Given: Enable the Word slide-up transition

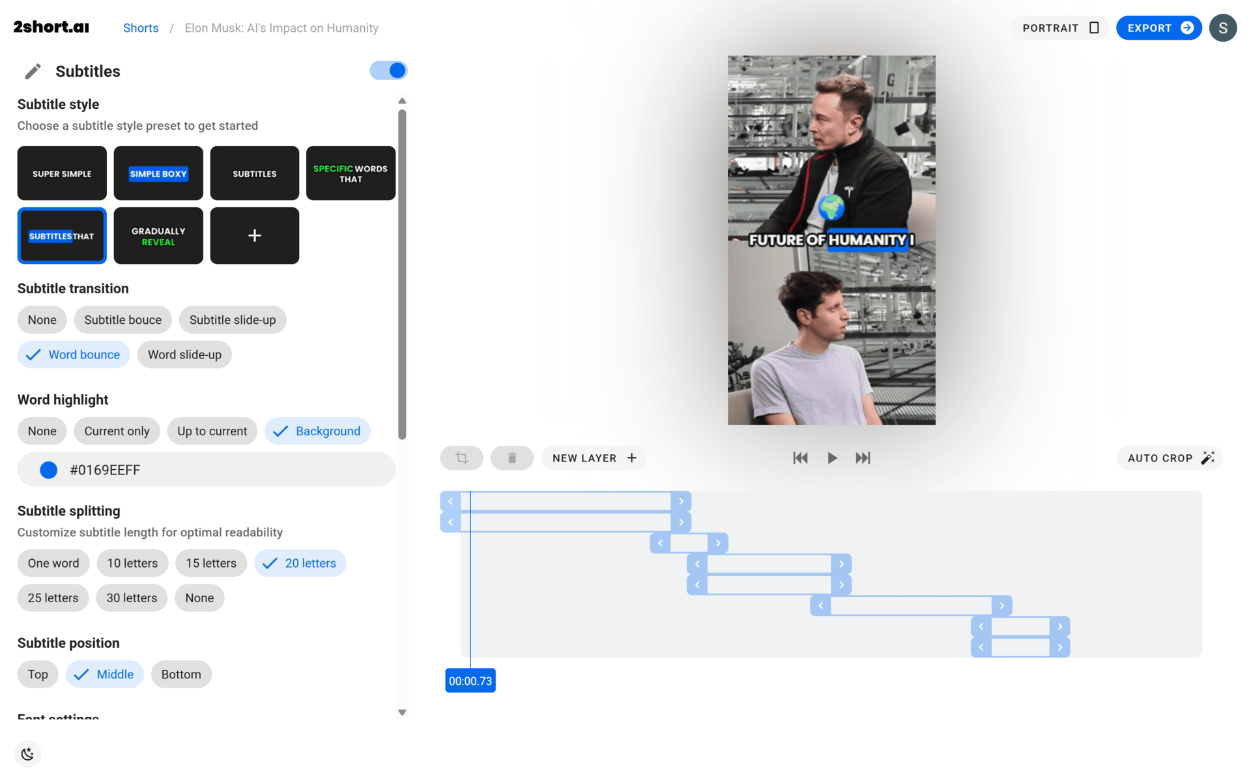Looking at the screenshot, I should coord(184,355).
